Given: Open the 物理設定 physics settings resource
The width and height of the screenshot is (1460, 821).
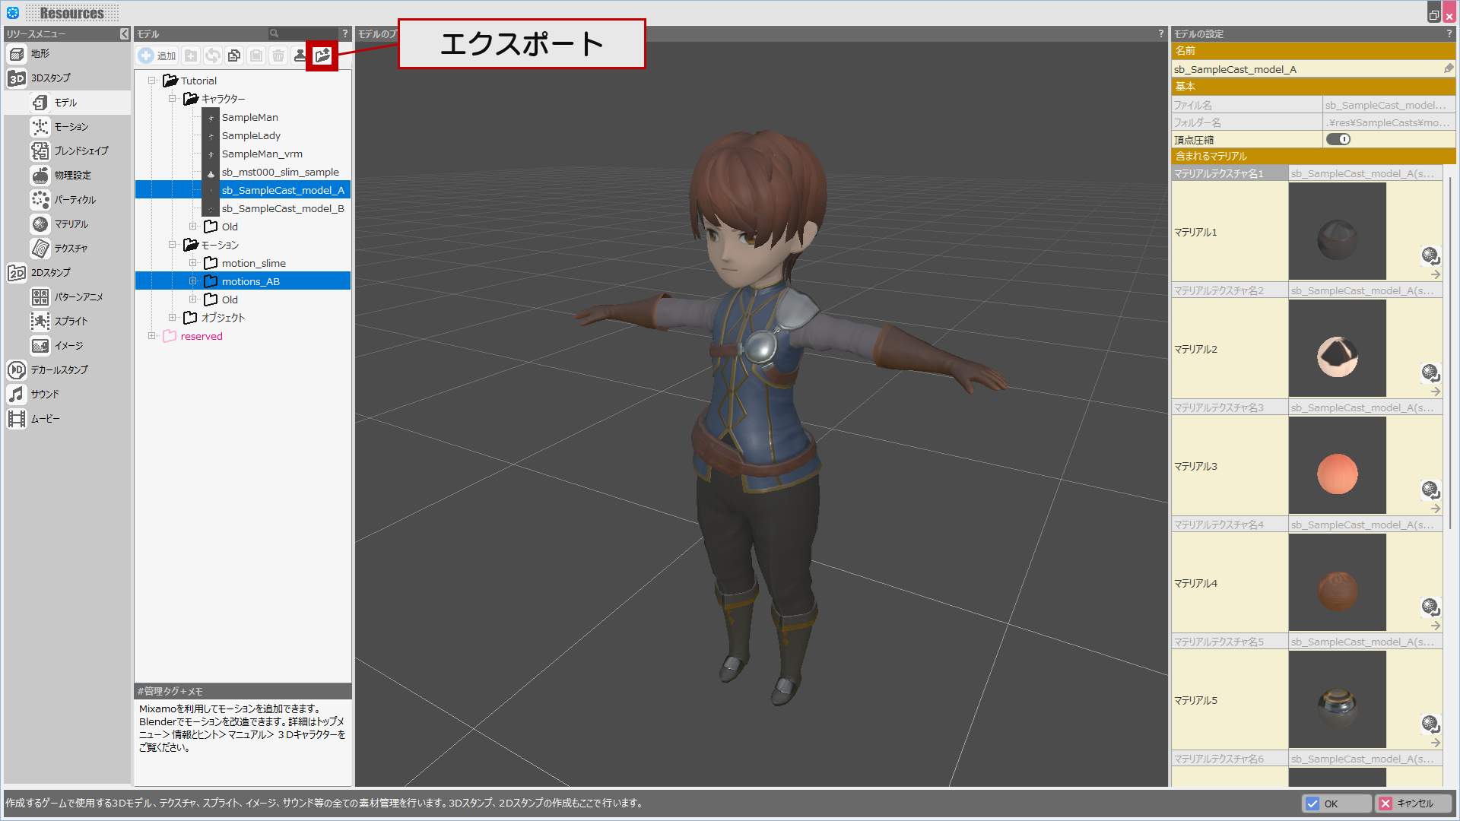Looking at the screenshot, I should pos(72,176).
